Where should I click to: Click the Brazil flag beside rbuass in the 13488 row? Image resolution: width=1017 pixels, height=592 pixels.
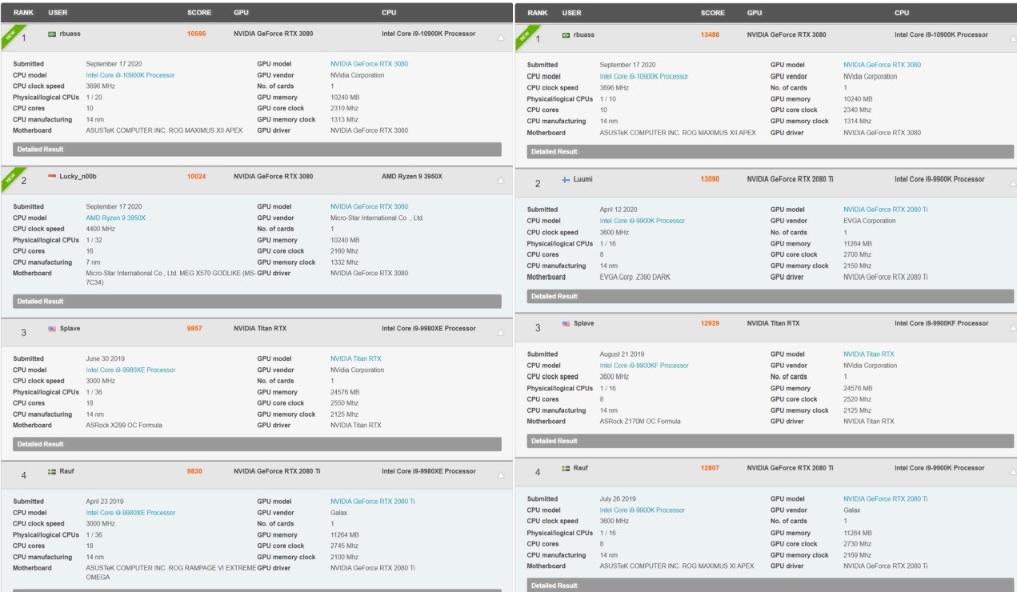(x=566, y=35)
